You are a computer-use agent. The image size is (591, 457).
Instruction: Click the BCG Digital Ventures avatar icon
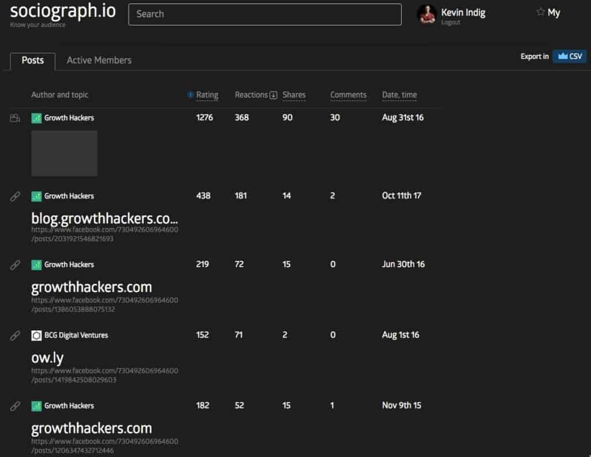click(x=36, y=335)
